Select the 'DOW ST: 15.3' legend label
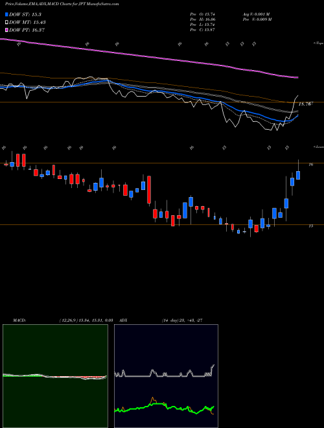 click(x=25, y=14)
